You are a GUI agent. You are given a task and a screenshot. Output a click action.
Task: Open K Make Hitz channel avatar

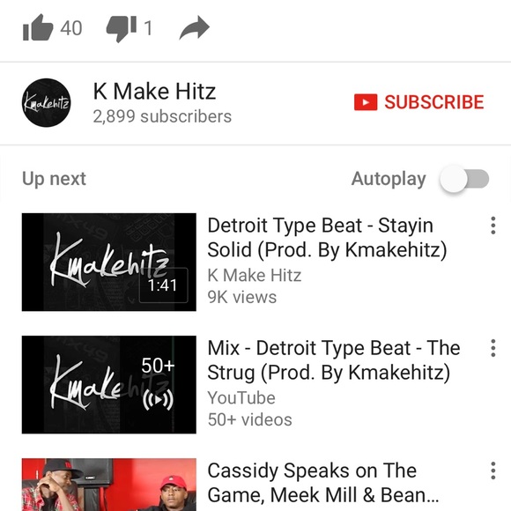coord(47,102)
